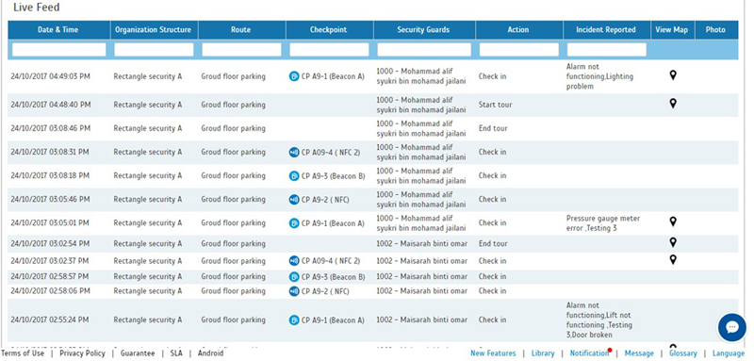Open map pin for 04:49:03 PM check in

673,75
